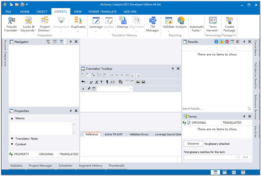Screen dimensions: 261x176
Task: Expand the Translator Note section
Action: click(12, 139)
